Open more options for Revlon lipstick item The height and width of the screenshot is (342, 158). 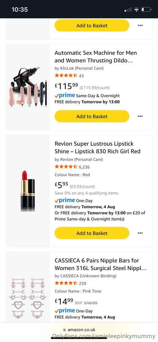[x=140, y=233]
